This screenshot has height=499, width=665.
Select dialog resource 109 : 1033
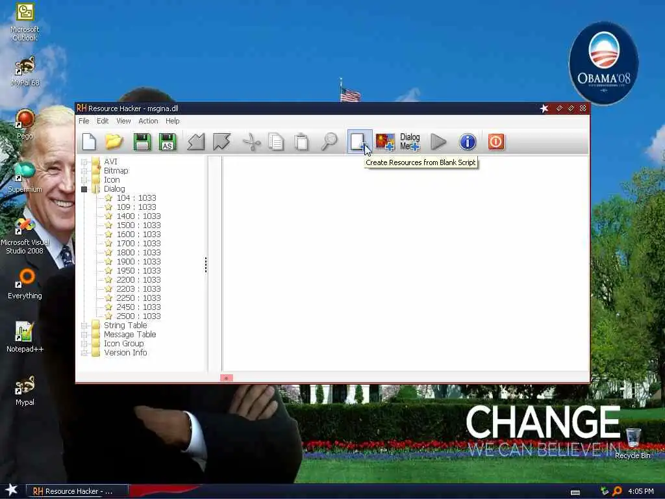(136, 207)
